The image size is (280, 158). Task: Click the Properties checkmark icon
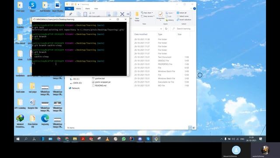161,14
